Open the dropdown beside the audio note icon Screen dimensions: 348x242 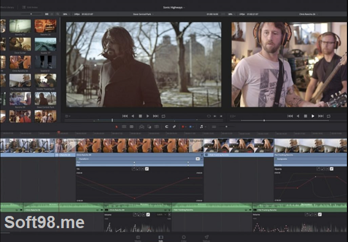tap(205, 127)
